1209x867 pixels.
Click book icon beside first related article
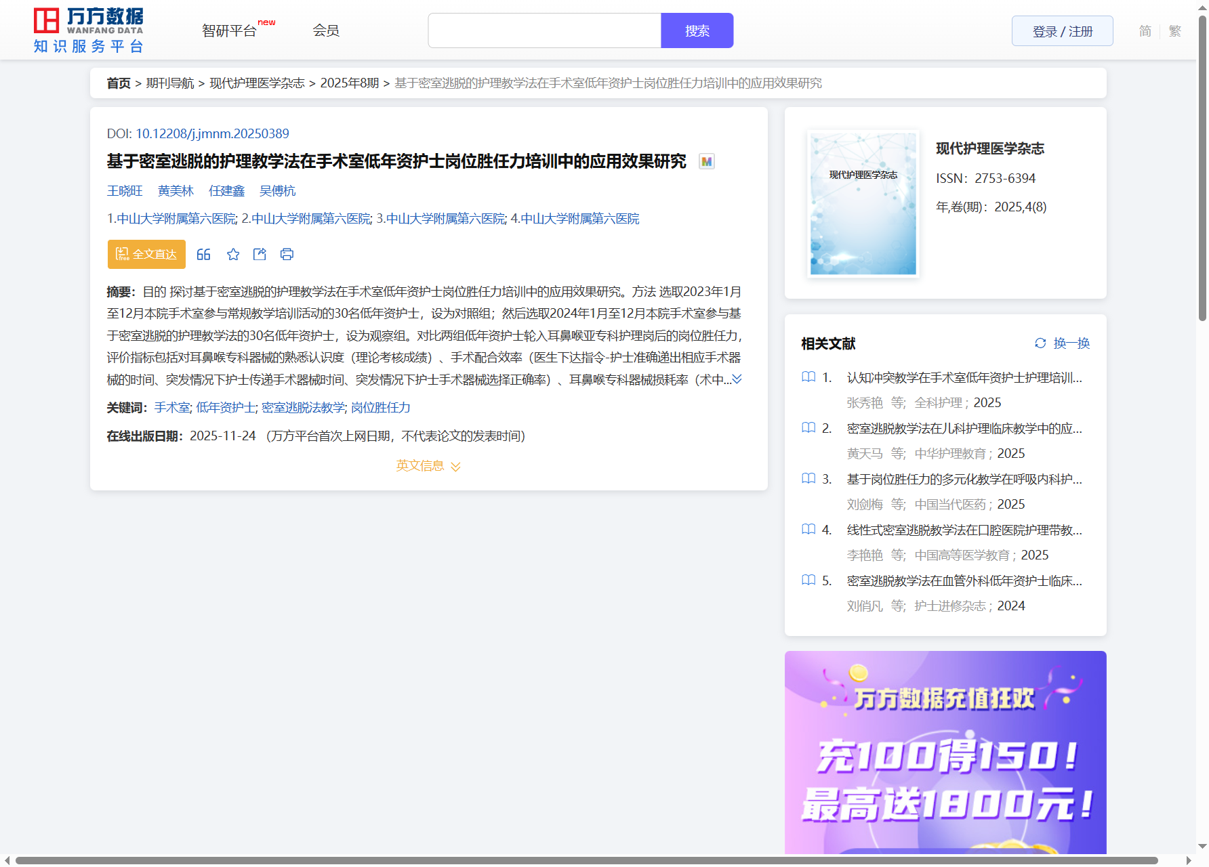(x=808, y=377)
